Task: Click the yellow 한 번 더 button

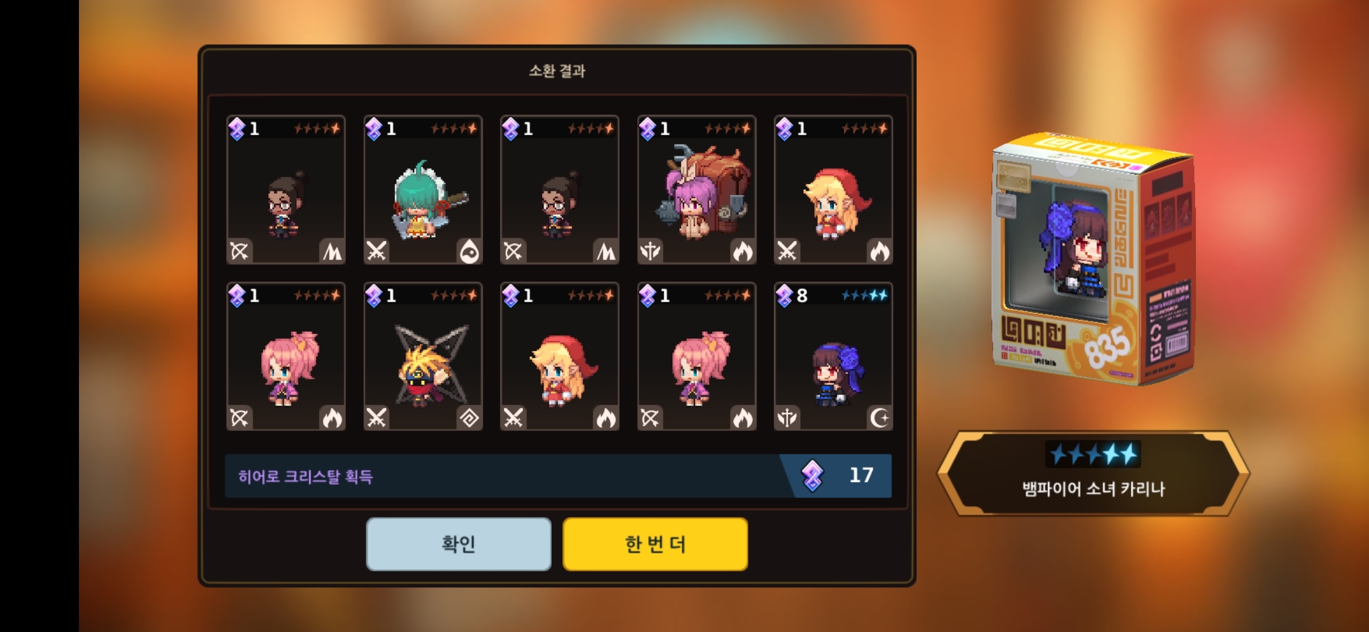Action: point(655,544)
